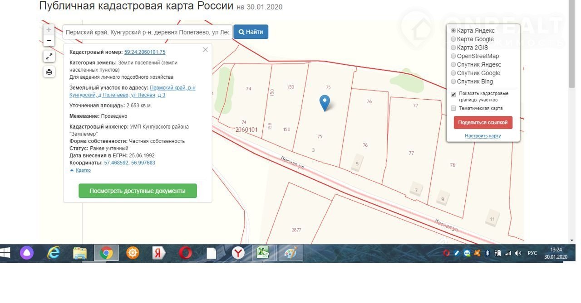Open the Посмотреть доступные документы button
This screenshot has width=581, height=303.
pos(138,191)
